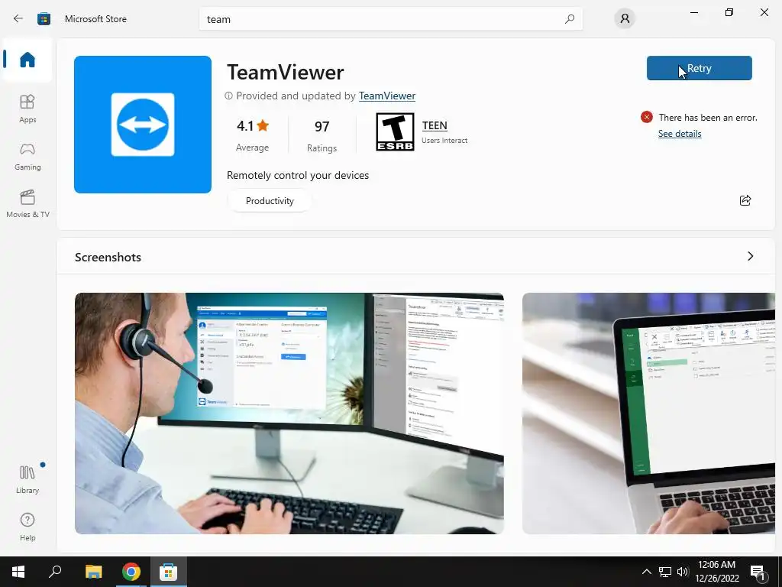Click Microsoft Store taskbar icon

pyautogui.click(x=168, y=572)
